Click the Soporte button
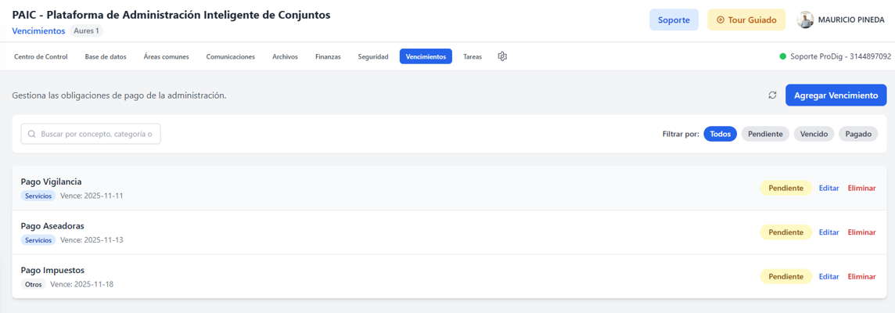 [x=674, y=20]
